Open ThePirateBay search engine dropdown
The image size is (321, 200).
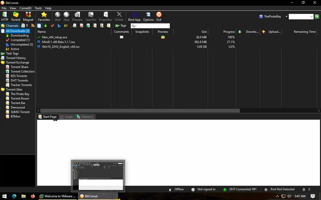pos(286,16)
